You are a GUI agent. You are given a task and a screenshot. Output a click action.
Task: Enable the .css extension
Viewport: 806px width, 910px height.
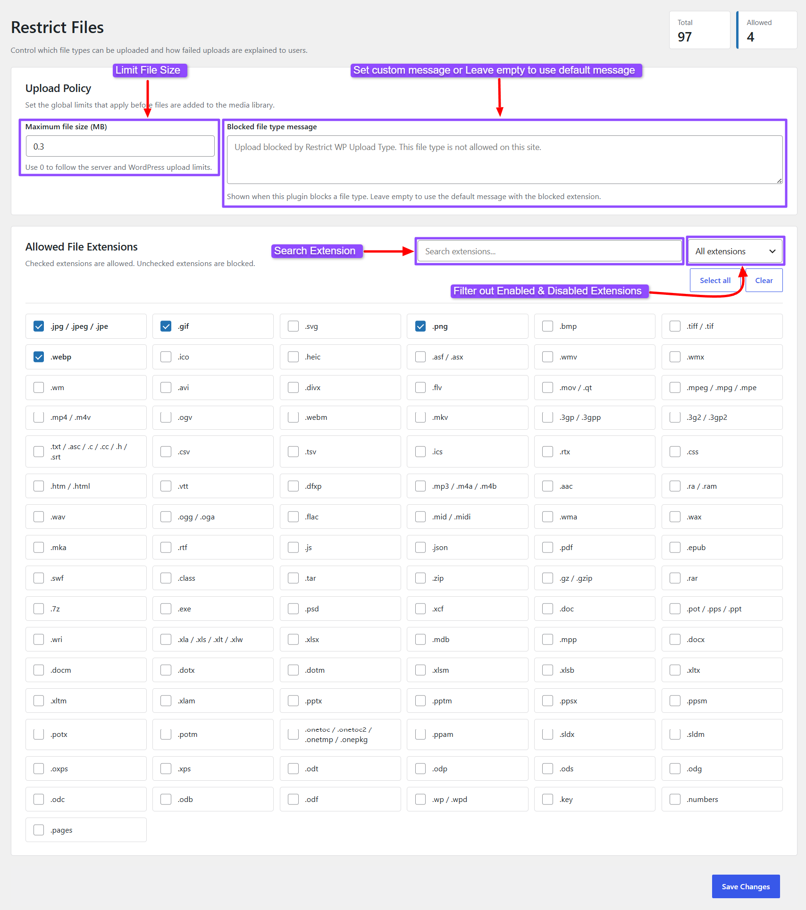tap(675, 452)
